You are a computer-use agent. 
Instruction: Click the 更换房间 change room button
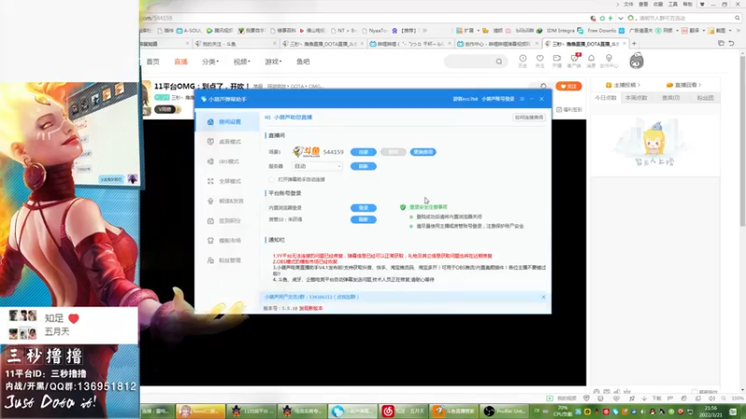(x=423, y=152)
